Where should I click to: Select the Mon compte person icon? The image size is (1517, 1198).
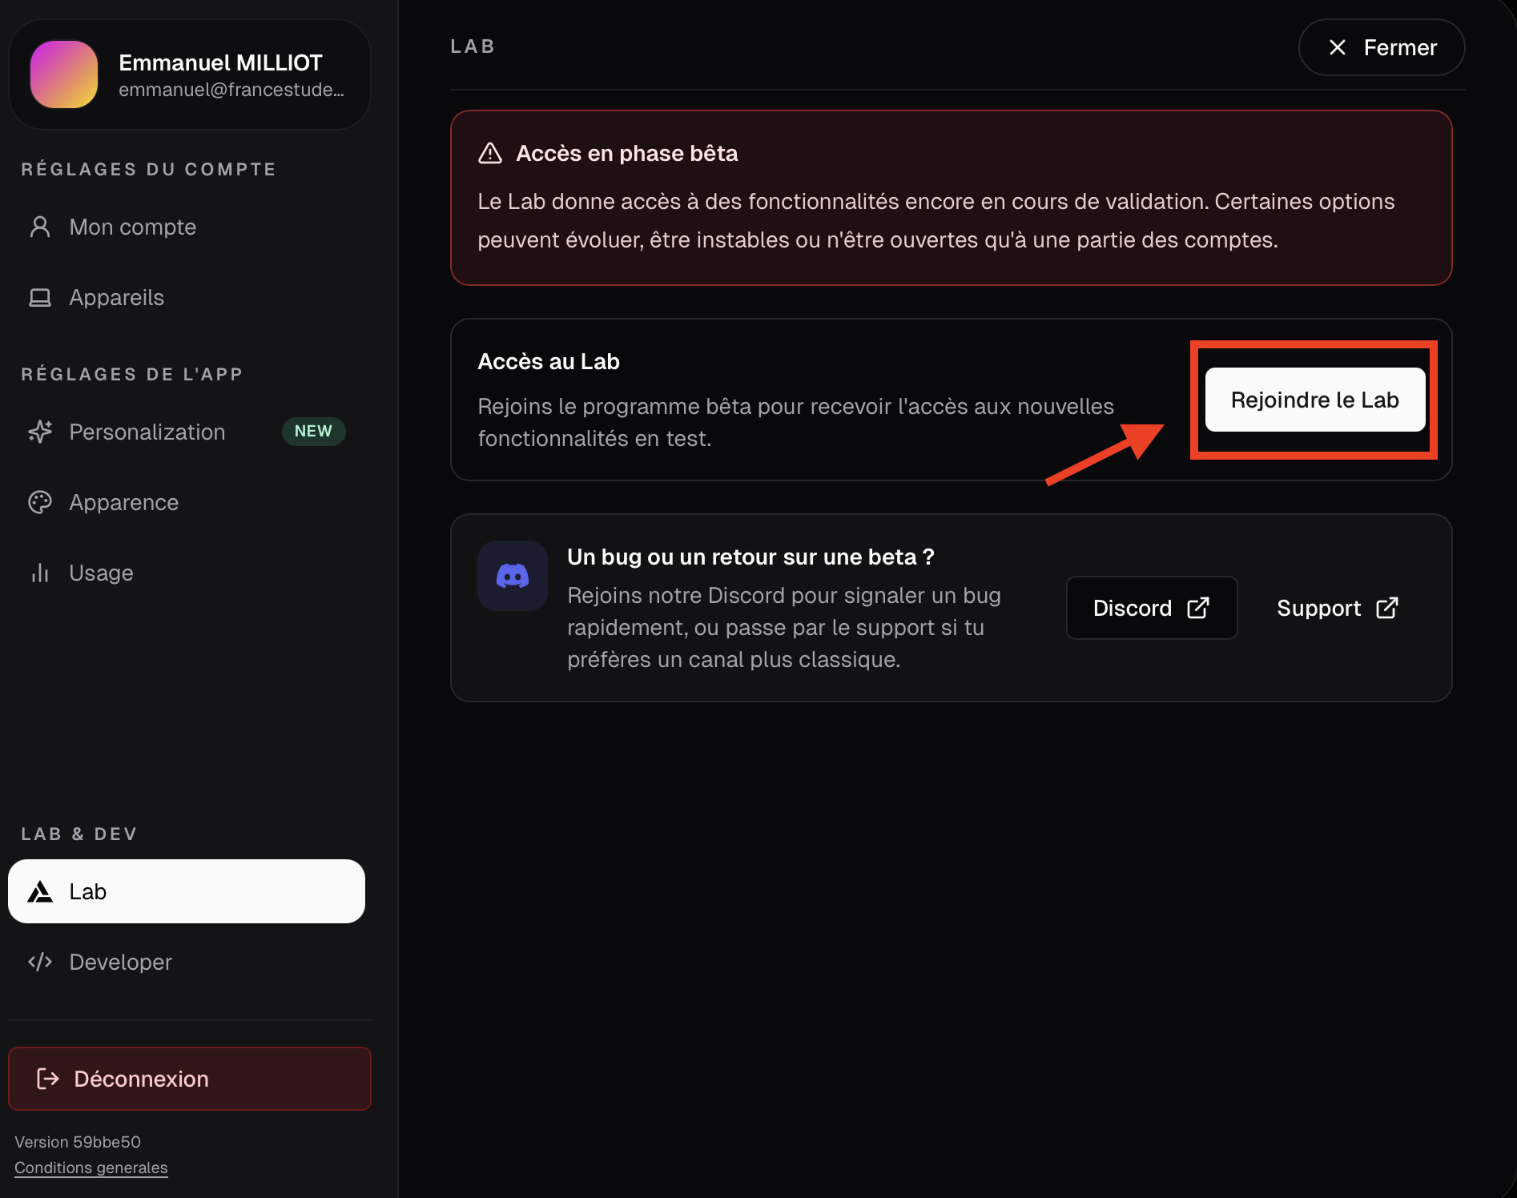coord(39,227)
